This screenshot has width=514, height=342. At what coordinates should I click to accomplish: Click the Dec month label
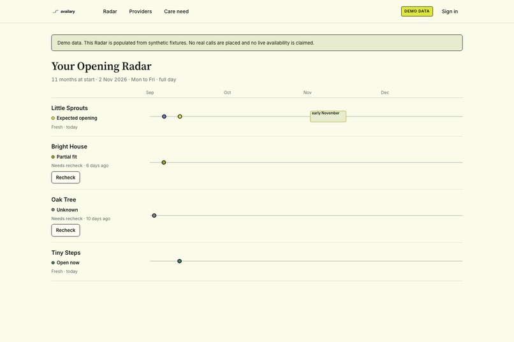(x=385, y=92)
